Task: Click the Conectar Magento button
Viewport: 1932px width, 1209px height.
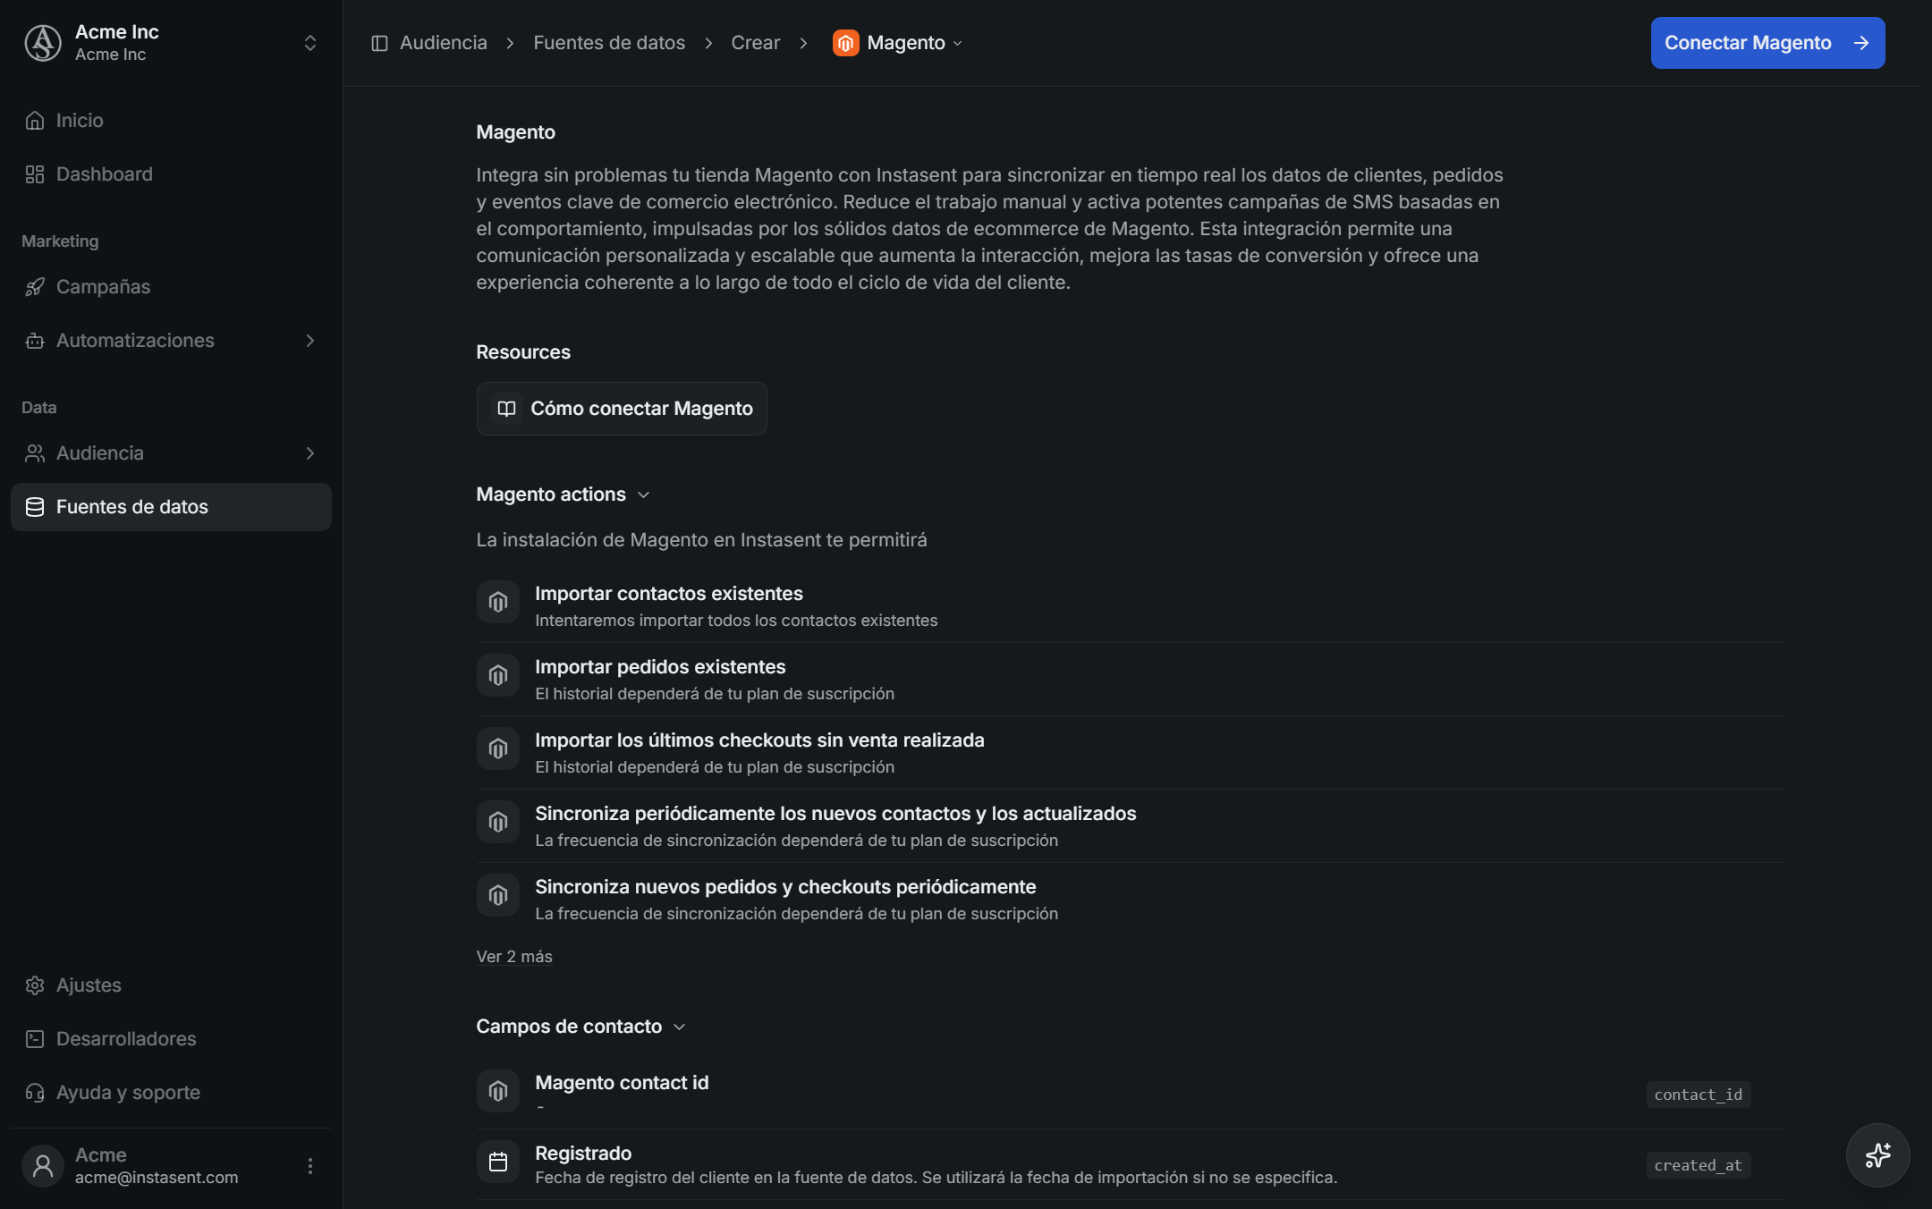Action: (x=1767, y=43)
